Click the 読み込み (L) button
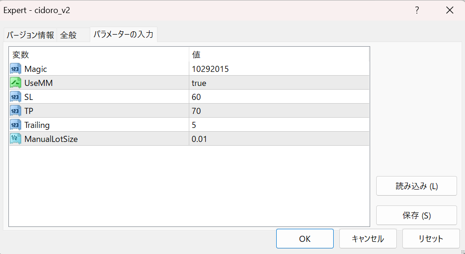465x254 pixels. click(416, 186)
